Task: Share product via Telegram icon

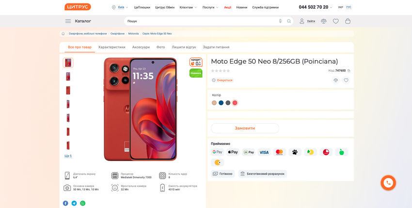Action: pyautogui.click(x=74, y=203)
